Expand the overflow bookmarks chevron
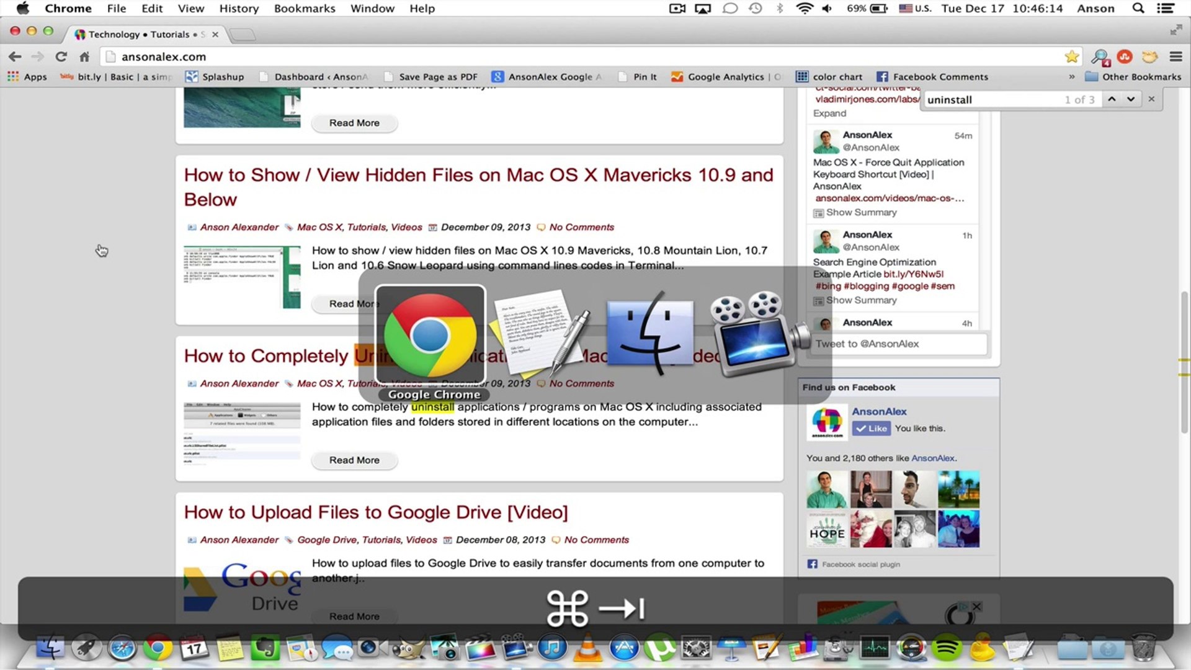 point(1071,77)
